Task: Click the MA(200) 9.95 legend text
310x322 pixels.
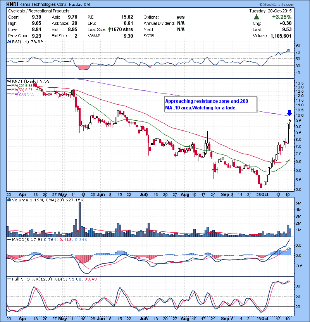Action: [x=23, y=94]
